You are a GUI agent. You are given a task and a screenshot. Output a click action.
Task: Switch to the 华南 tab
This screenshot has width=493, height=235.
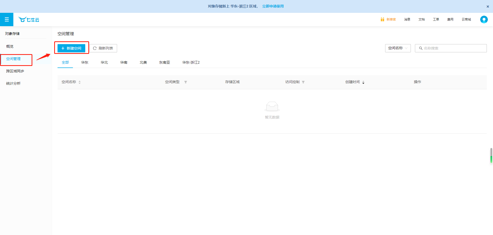click(124, 62)
